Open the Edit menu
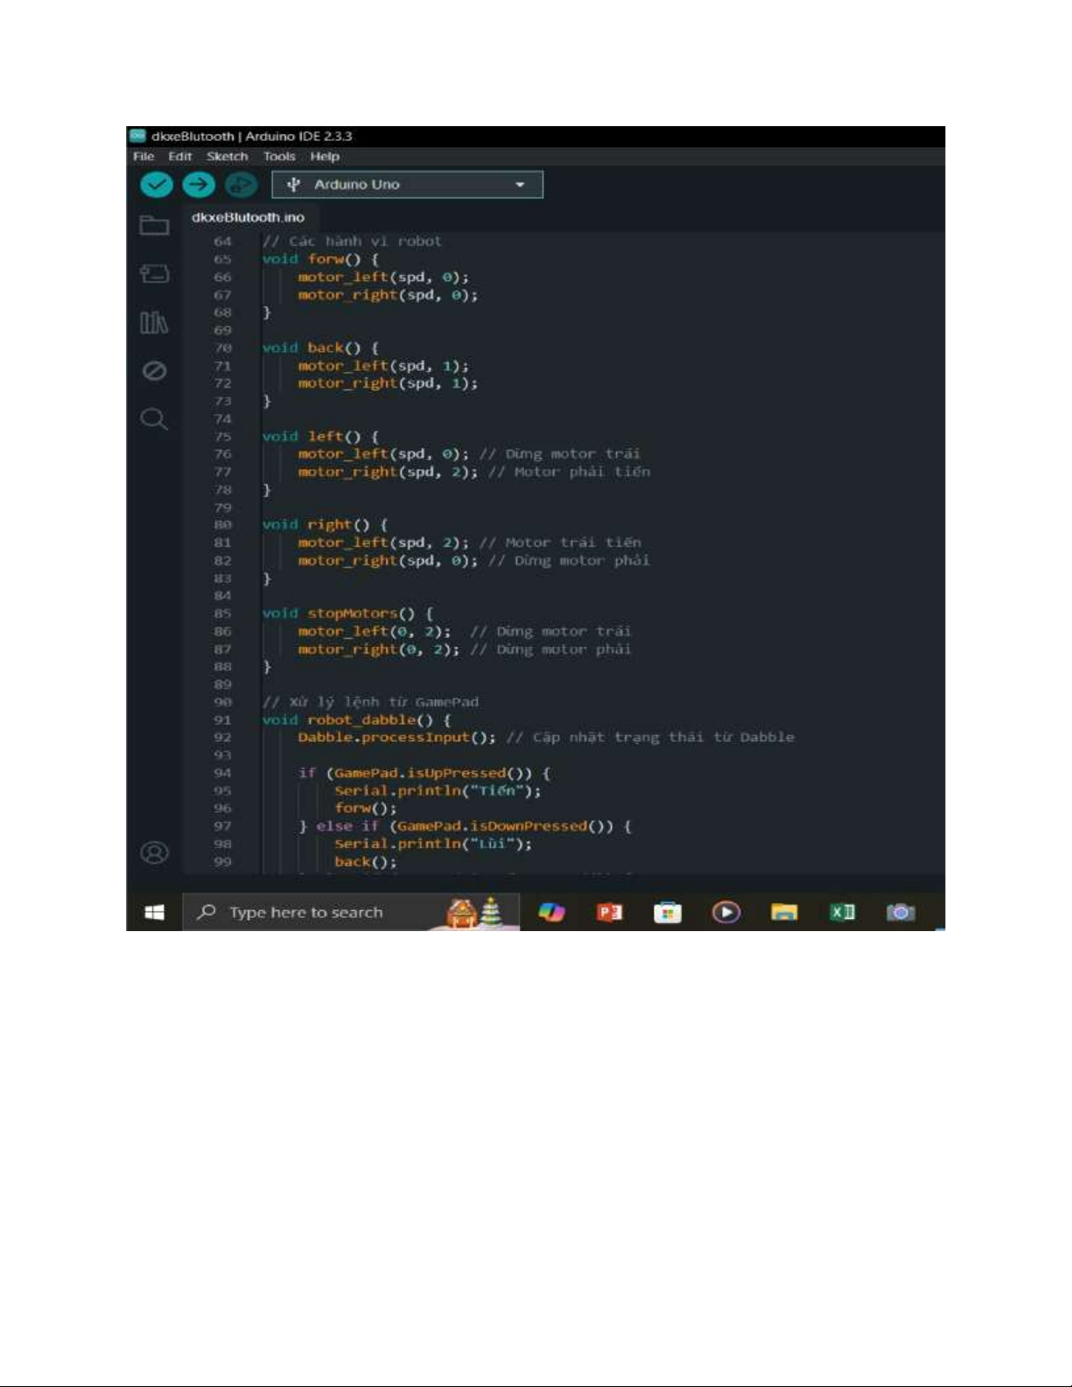The width and height of the screenshot is (1072, 1387). click(180, 157)
